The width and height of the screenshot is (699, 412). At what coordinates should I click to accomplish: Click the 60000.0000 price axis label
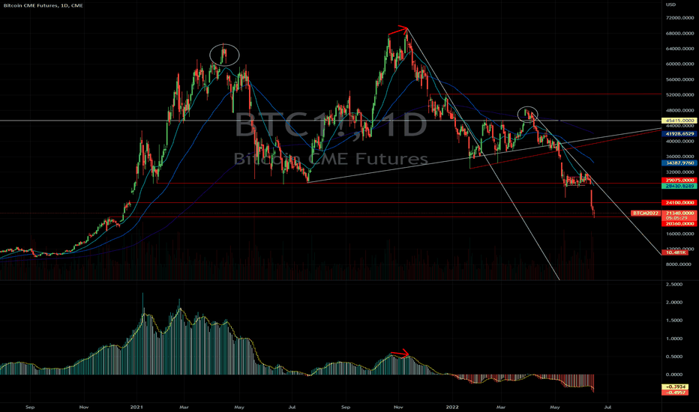[x=680, y=64]
